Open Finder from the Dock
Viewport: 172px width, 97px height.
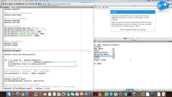coord(9,94)
